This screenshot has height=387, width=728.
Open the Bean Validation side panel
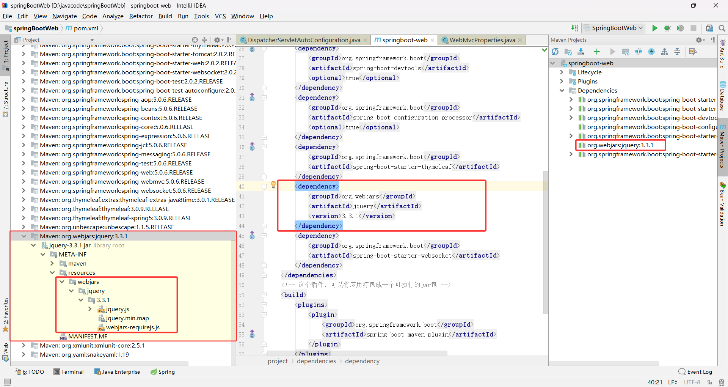(723, 204)
